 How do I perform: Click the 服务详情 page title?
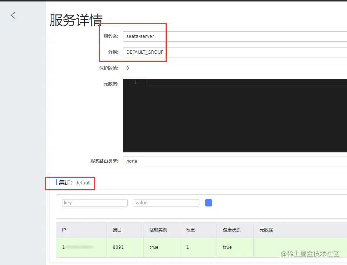76,20
